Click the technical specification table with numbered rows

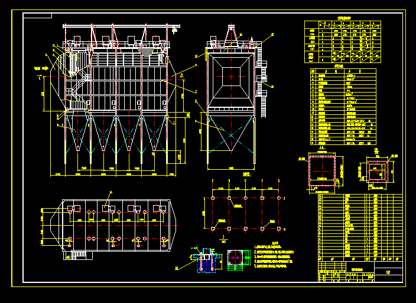[343, 107]
